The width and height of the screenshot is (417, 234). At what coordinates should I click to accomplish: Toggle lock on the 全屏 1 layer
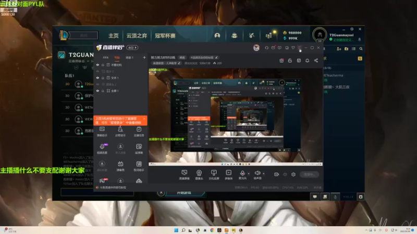point(103,90)
